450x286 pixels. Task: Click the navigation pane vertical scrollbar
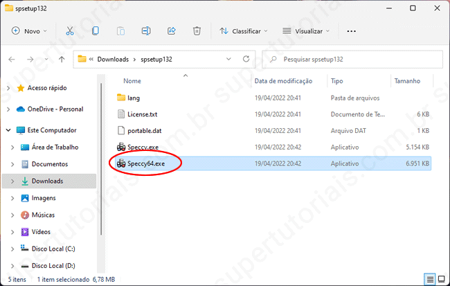pos(101,159)
